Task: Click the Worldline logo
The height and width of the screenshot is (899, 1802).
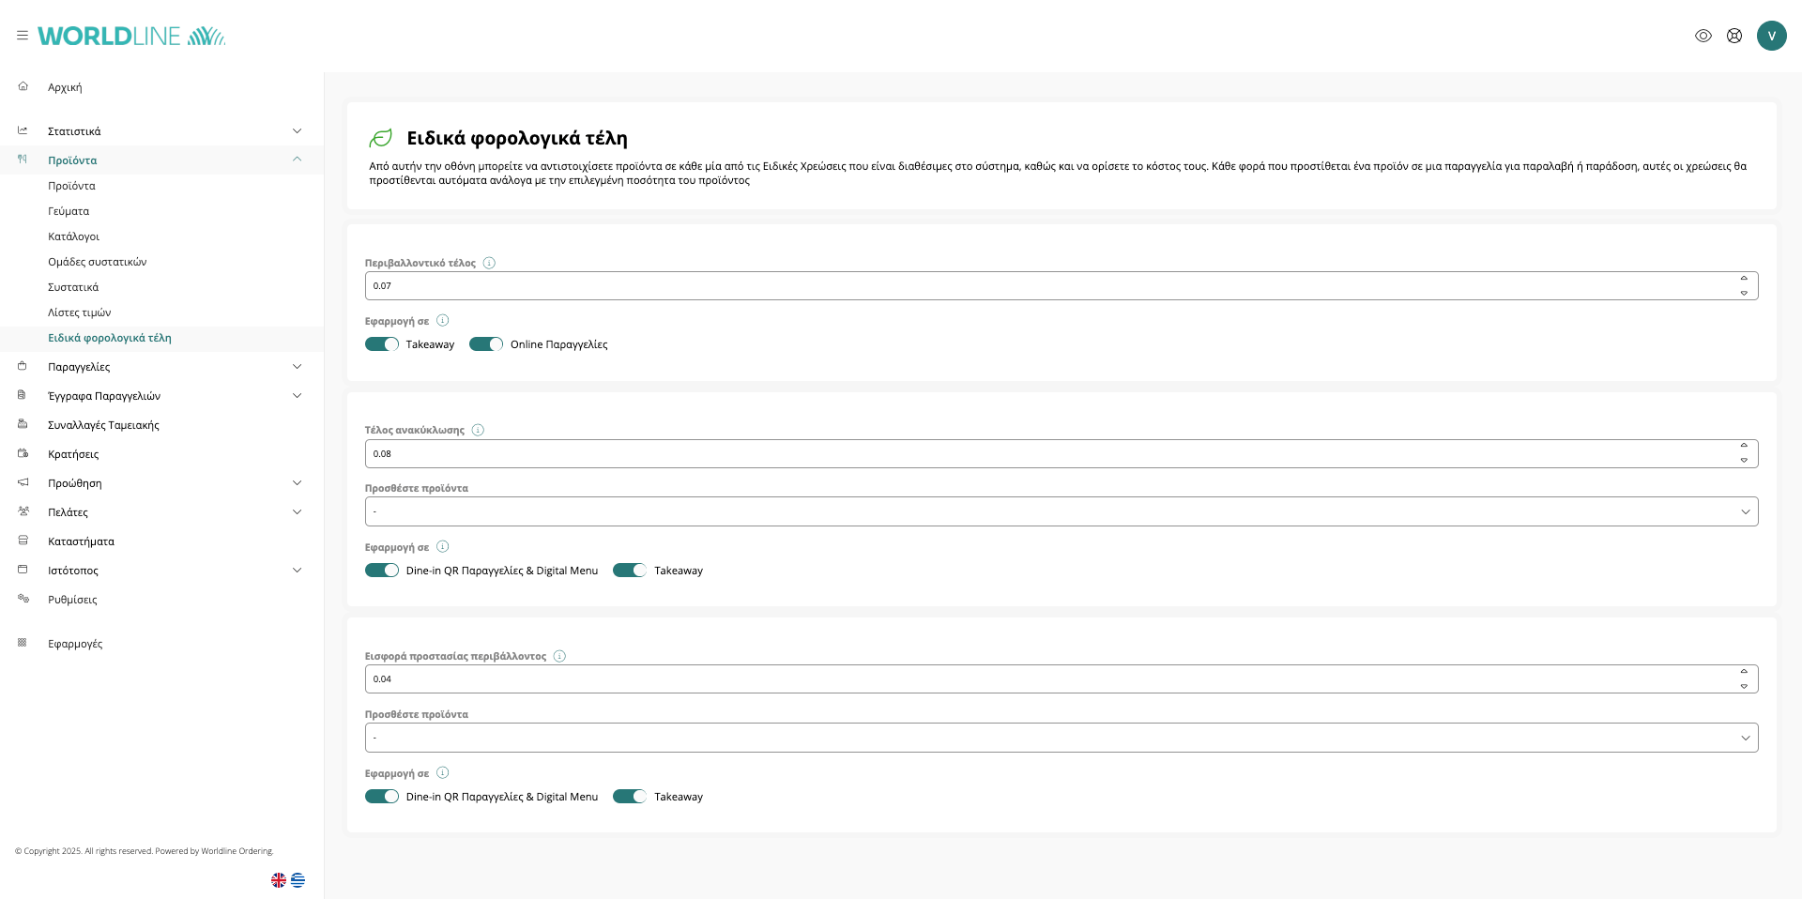Action: tap(131, 36)
